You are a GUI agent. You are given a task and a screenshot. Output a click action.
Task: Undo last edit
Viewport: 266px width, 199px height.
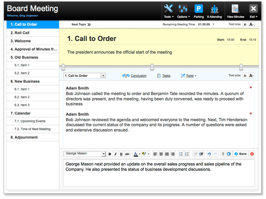pyautogui.click(x=209, y=154)
